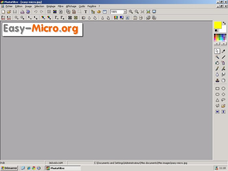Select the hand Scroll tool
228x171 pixels.
(x=223, y=80)
